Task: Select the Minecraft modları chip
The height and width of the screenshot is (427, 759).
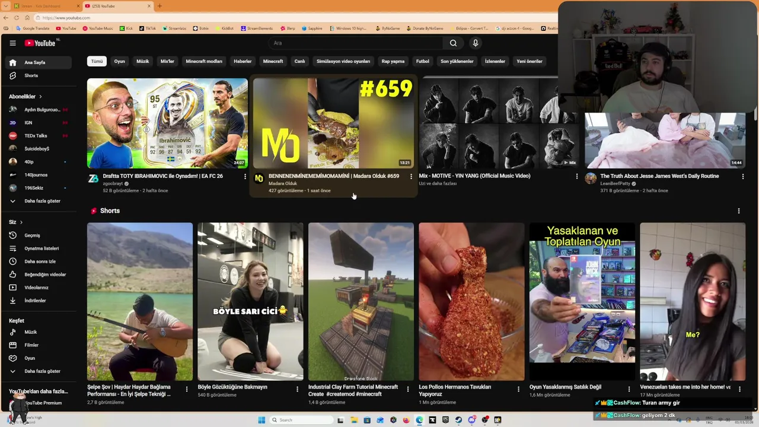Action: pyautogui.click(x=204, y=61)
